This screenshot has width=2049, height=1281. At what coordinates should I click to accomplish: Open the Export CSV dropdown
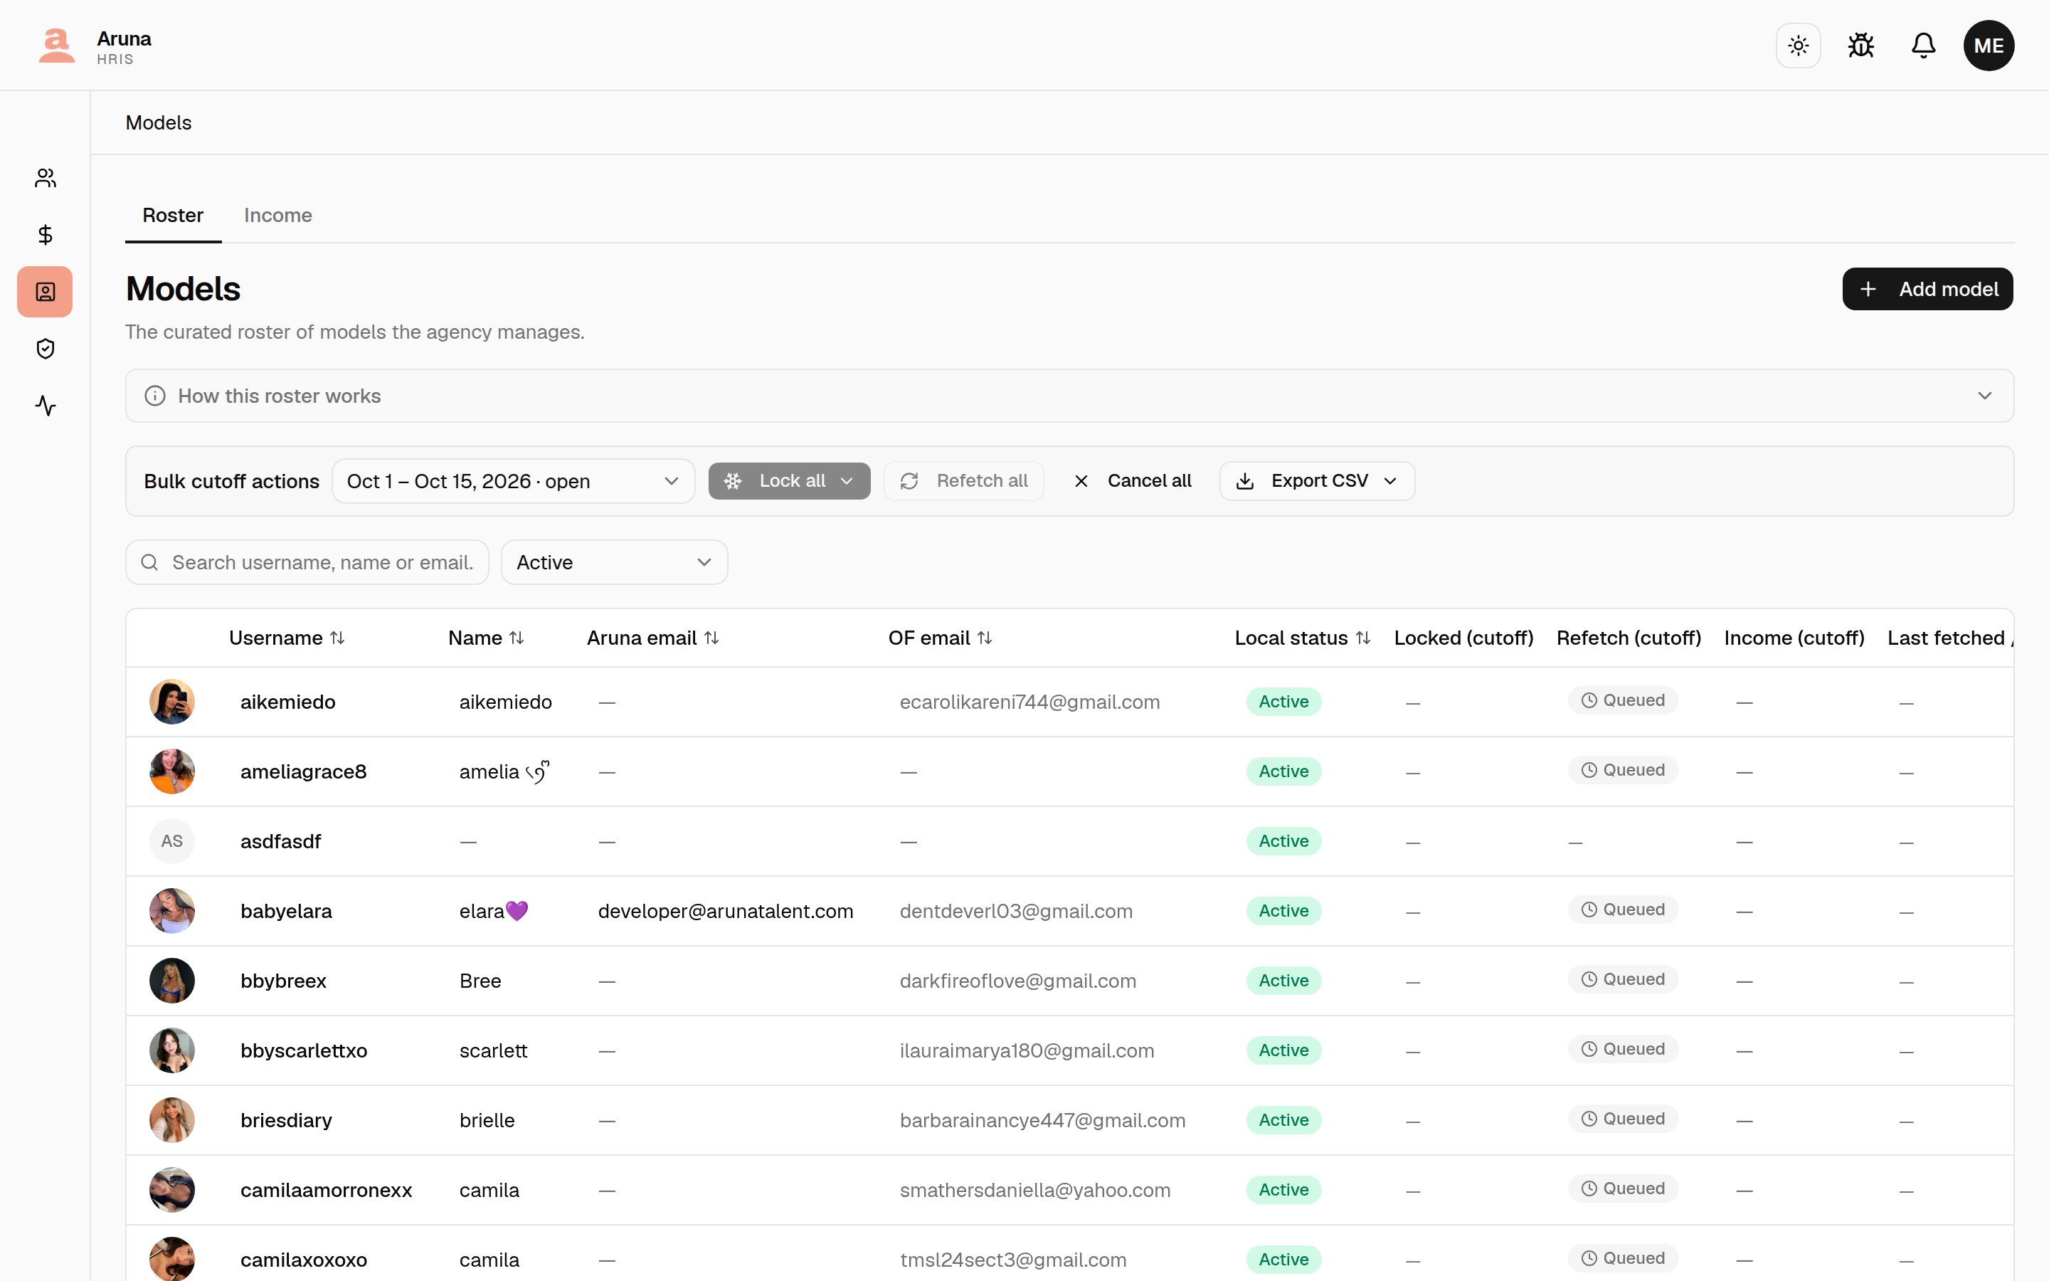[1317, 481]
